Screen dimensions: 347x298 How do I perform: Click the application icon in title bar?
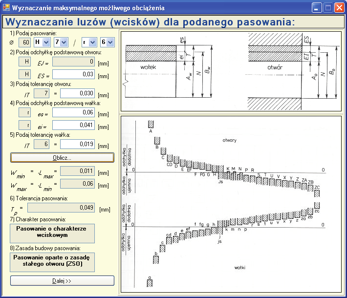pos(6,8)
